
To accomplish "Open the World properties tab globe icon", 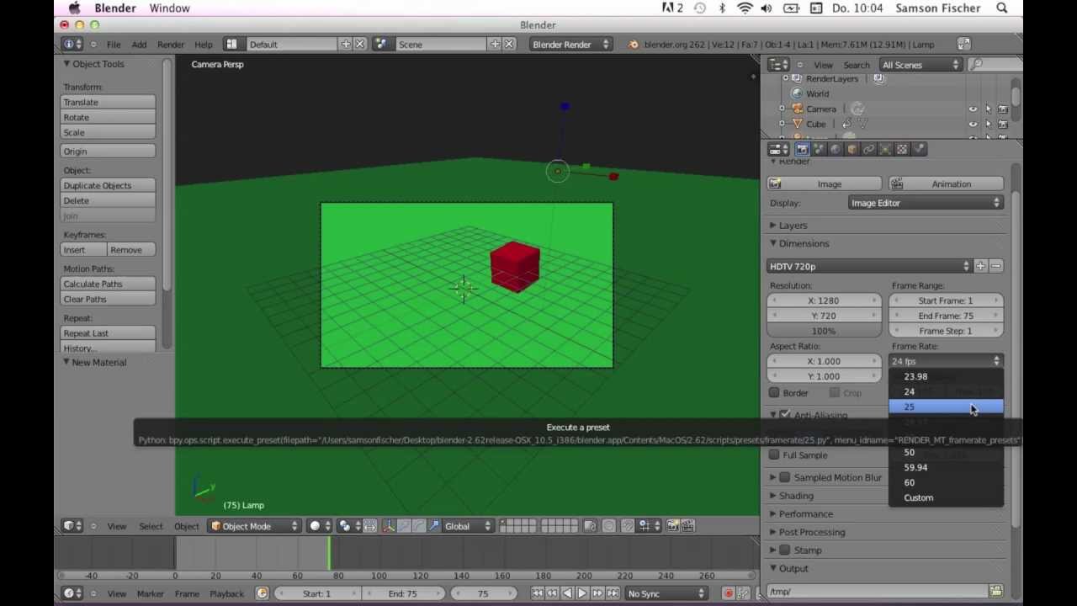I will pos(836,149).
